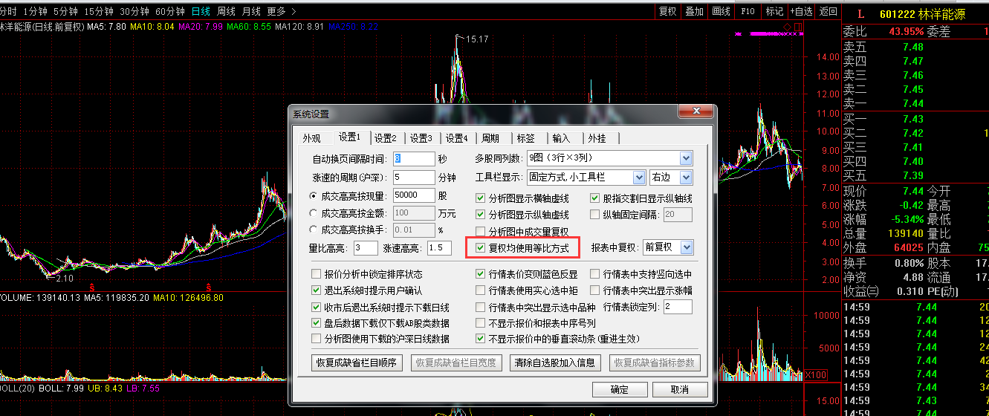This screenshot has height=416, width=989.
Task: Toggle 退出系统时提示用户确认 checkbox
Action: (x=317, y=290)
